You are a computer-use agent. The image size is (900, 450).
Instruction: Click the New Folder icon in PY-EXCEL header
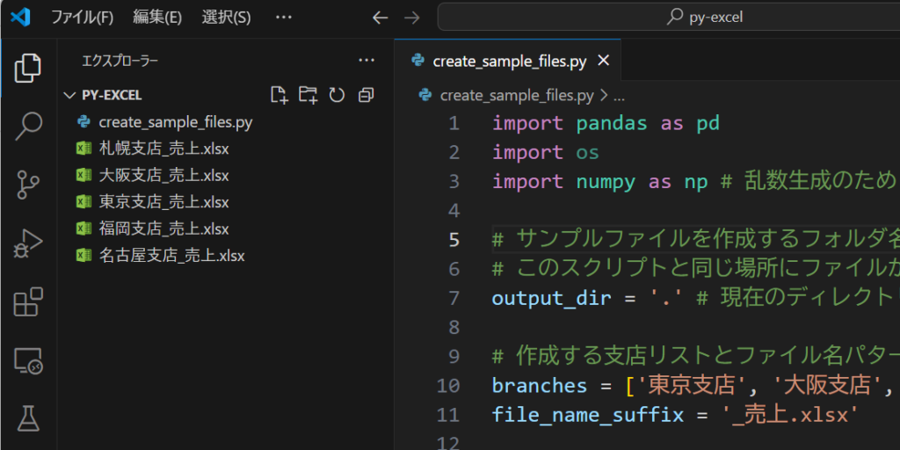(x=308, y=95)
